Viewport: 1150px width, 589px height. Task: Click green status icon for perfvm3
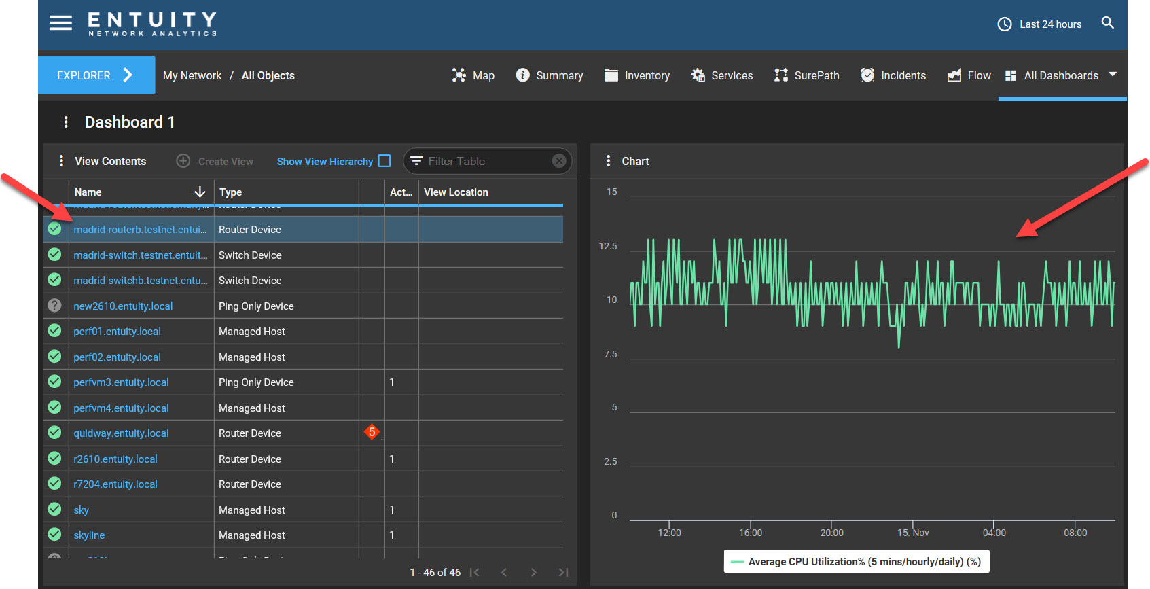54,382
